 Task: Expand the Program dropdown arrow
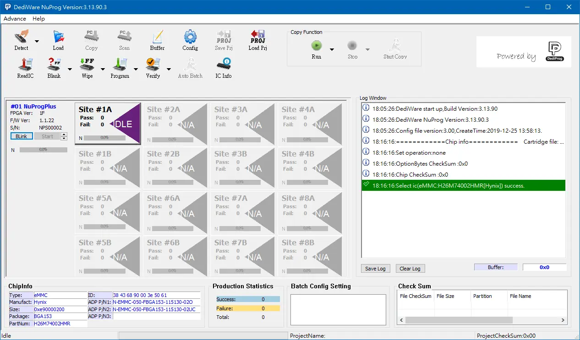pos(136,69)
